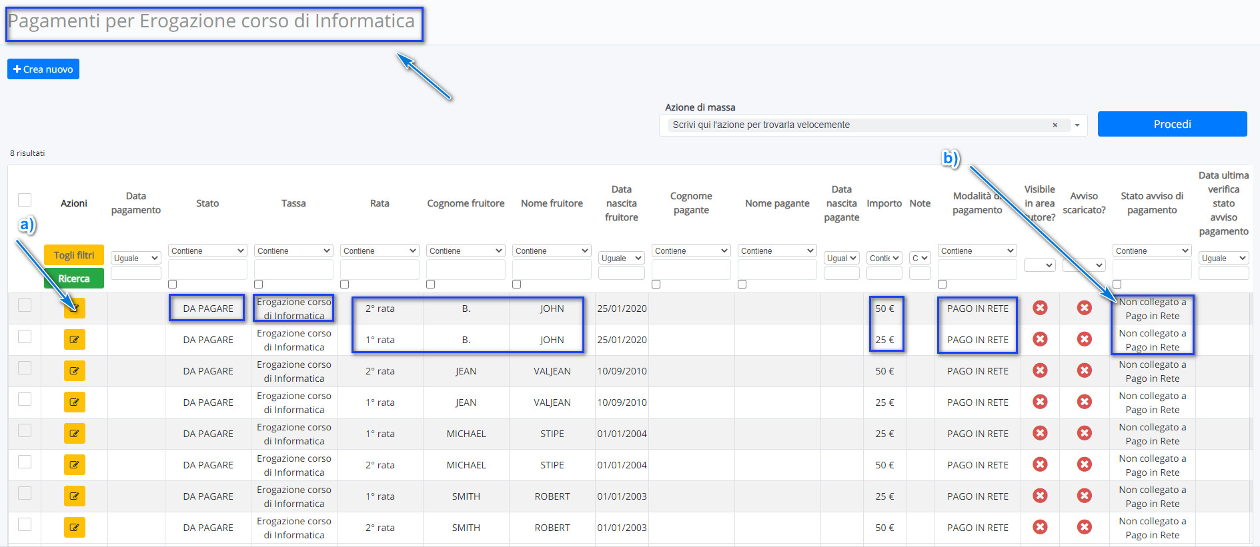
Task: Tick small checkbox under Tassa filter
Action: pos(258,284)
